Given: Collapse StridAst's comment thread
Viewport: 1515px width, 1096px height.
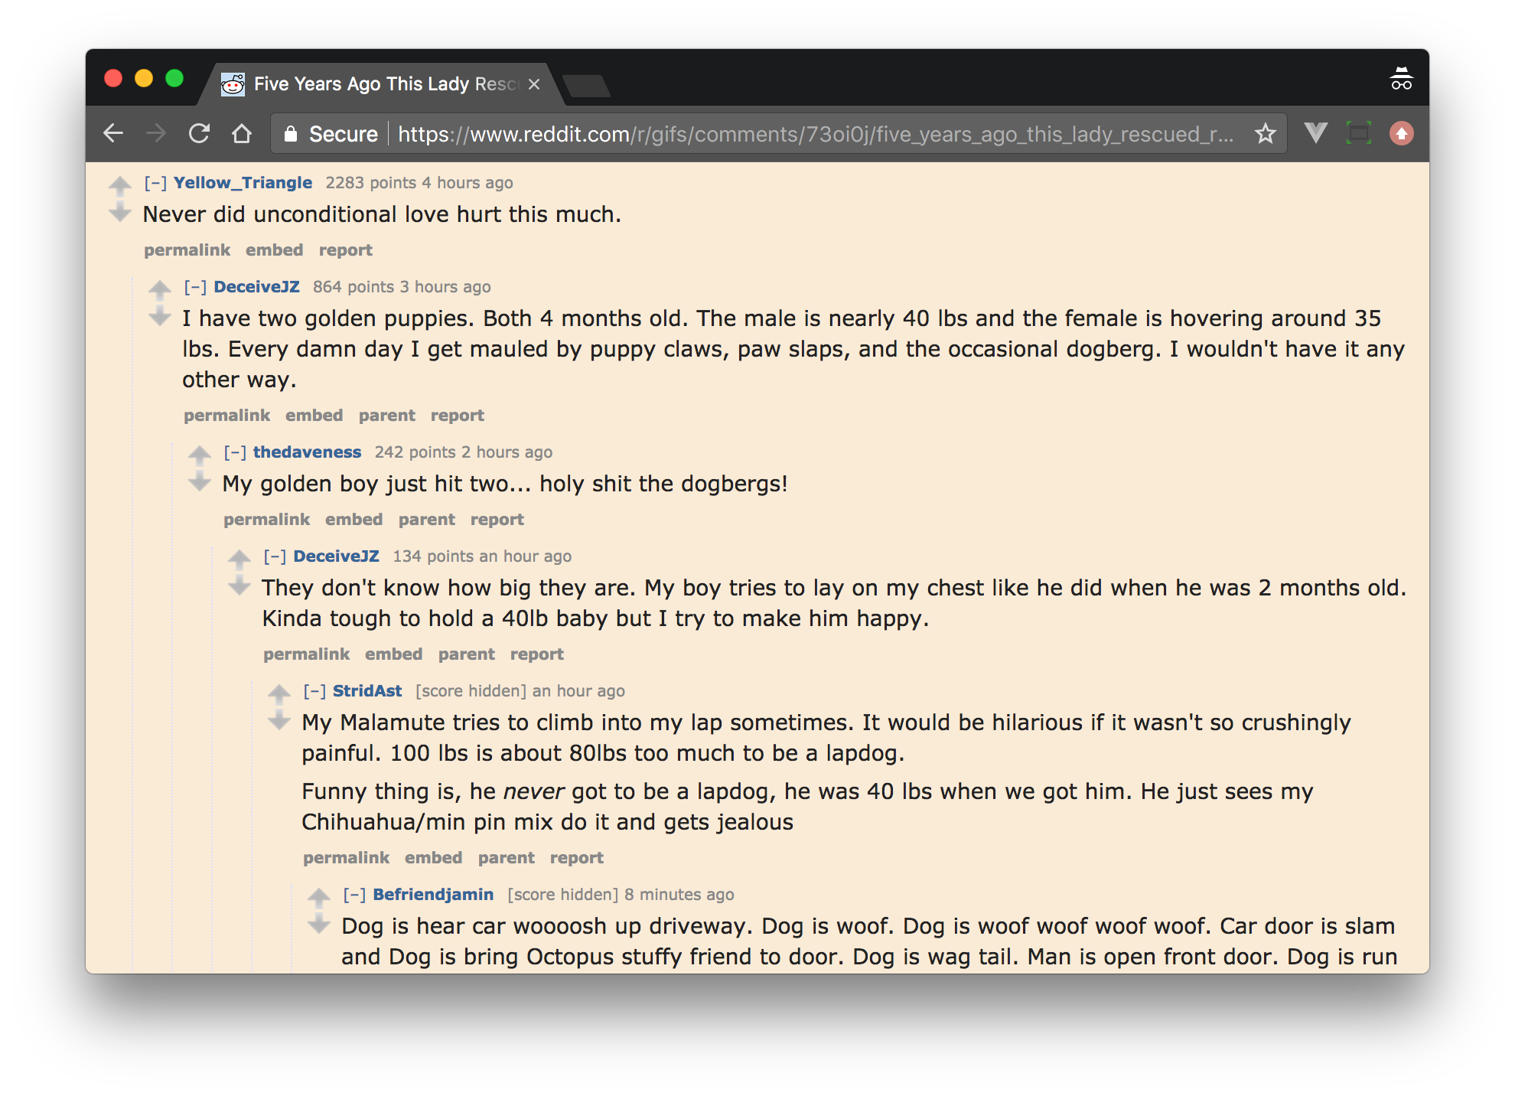Looking at the screenshot, I should 314,691.
